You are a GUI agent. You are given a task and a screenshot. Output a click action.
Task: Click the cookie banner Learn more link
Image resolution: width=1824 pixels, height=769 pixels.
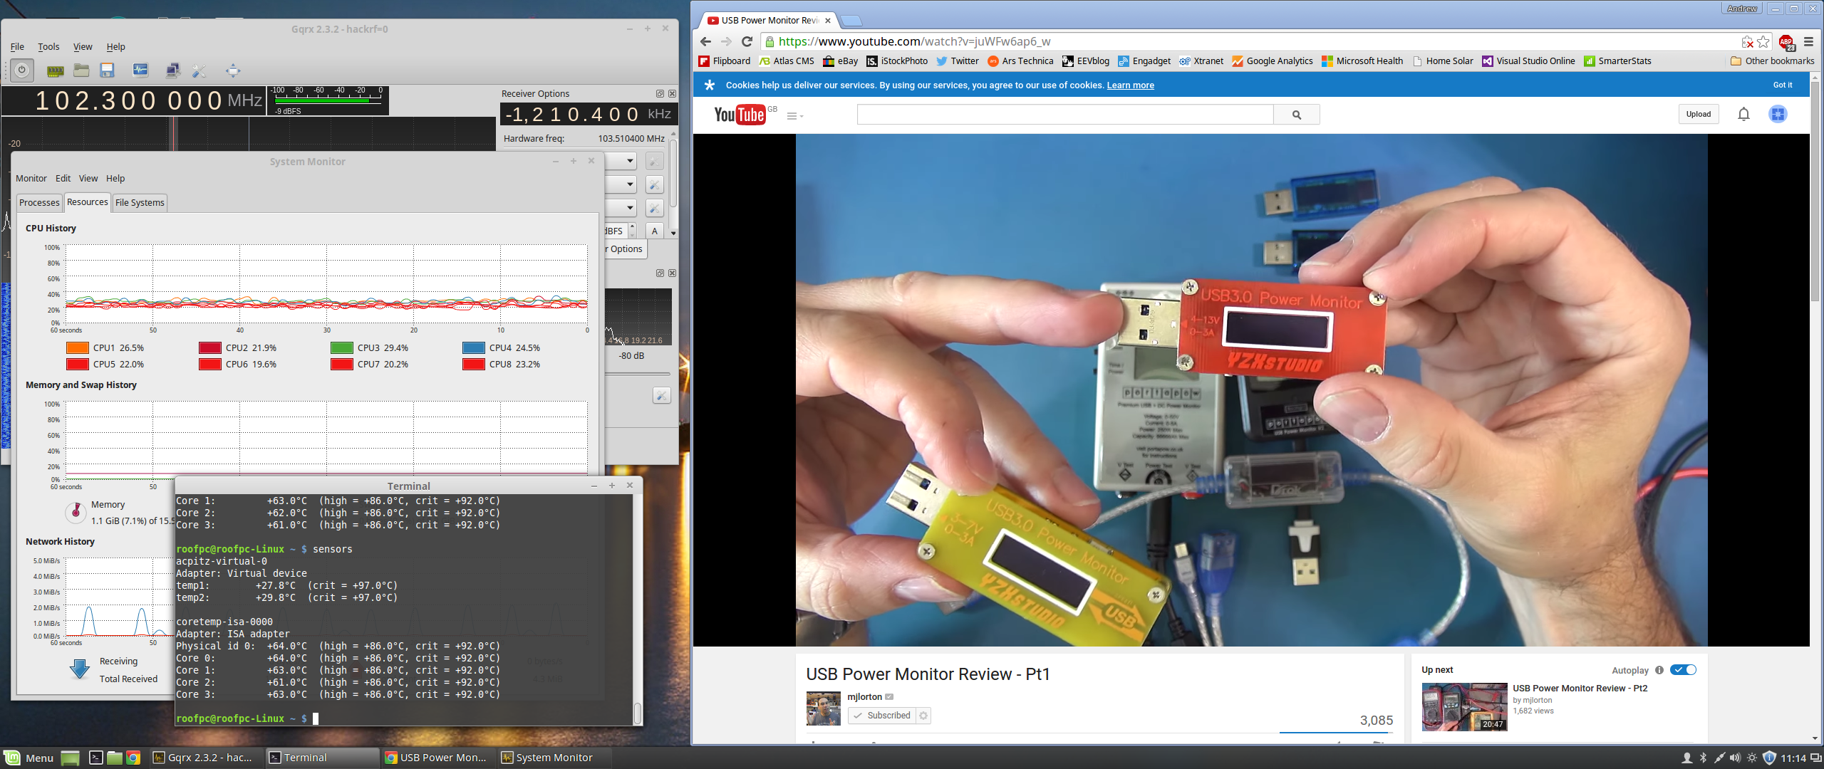point(1130,85)
